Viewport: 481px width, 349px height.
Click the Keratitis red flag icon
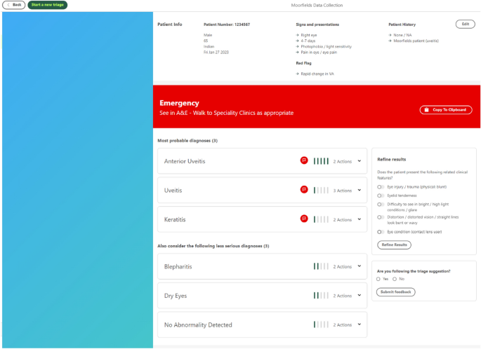(304, 219)
